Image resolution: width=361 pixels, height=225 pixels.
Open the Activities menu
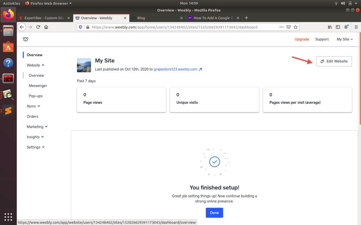(x=11, y=3)
